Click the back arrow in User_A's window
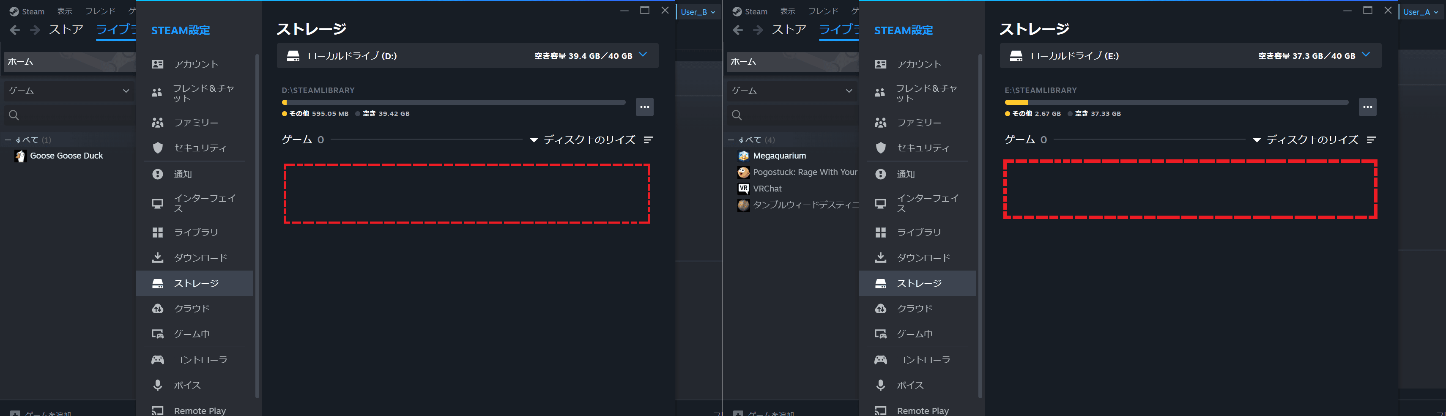 click(x=738, y=30)
